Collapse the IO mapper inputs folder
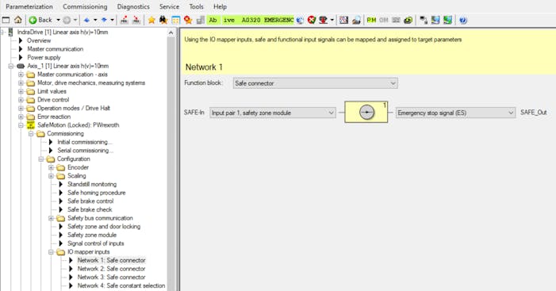This screenshot has height=291, width=556. coord(51,252)
